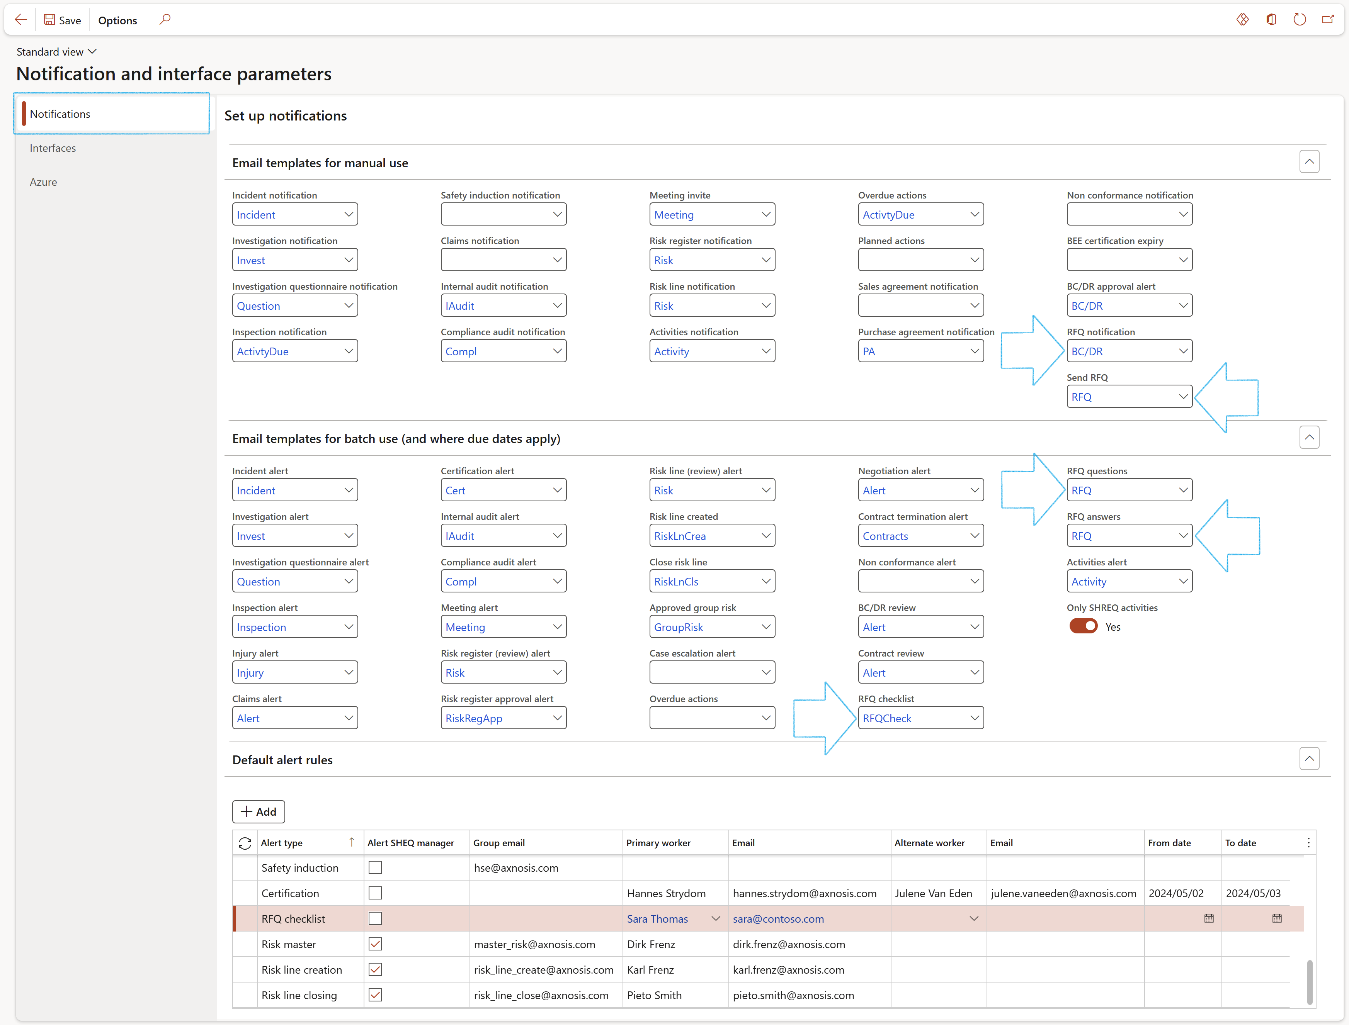Uncheck Alert SHEQ manager for Risk master
Viewport: 1349px width, 1025px height.
click(375, 944)
